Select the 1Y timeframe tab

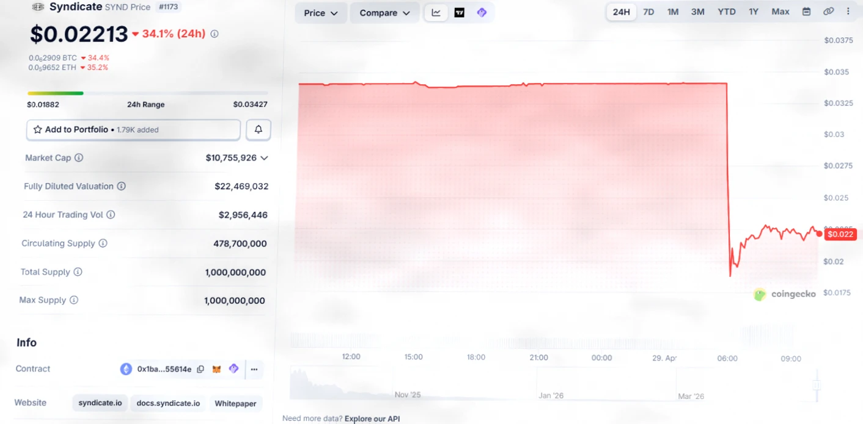click(754, 12)
